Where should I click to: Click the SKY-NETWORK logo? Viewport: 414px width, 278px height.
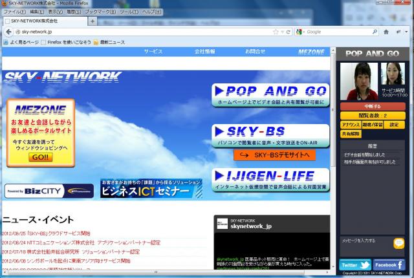click(x=63, y=77)
